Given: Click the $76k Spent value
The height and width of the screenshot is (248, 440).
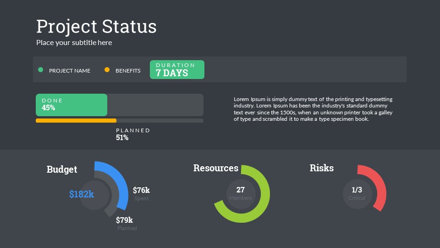Looking at the screenshot, I should pyautogui.click(x=141, y=190).
